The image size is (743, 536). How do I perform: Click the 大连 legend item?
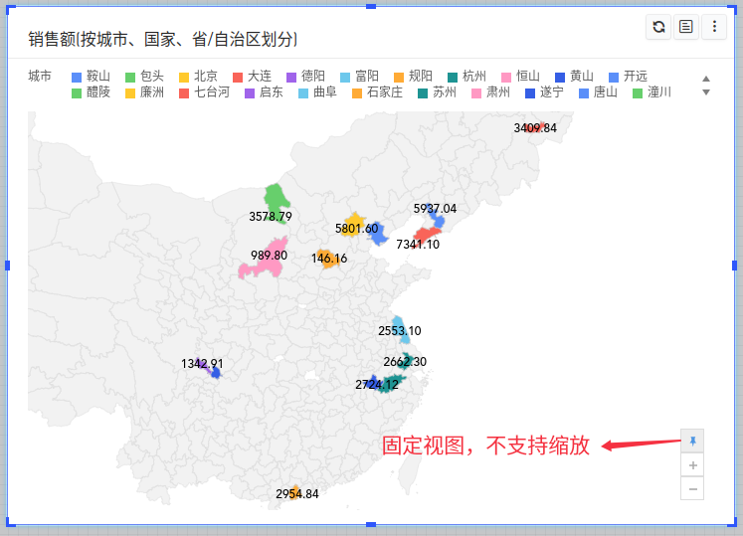point(252,76)
